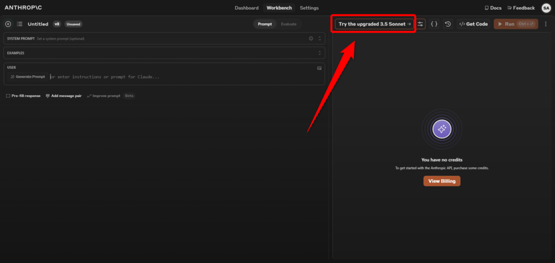Switch to Prompt mode
Image resolution: width=555 pixels, height=263 pixels.
point(264,24)
